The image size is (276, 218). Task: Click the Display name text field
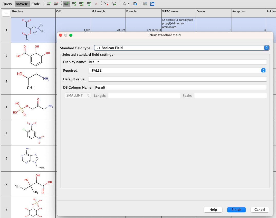click(x=177, y=62)
